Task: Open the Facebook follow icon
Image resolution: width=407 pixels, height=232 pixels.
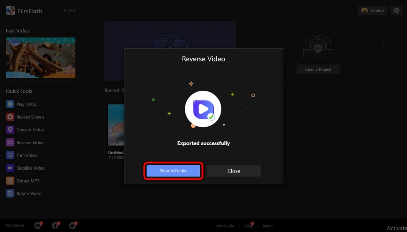Action: [x=55, y=225]
